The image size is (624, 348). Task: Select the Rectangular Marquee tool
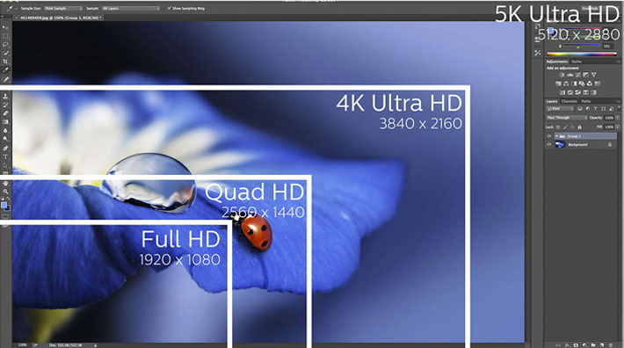pos(5,36)
